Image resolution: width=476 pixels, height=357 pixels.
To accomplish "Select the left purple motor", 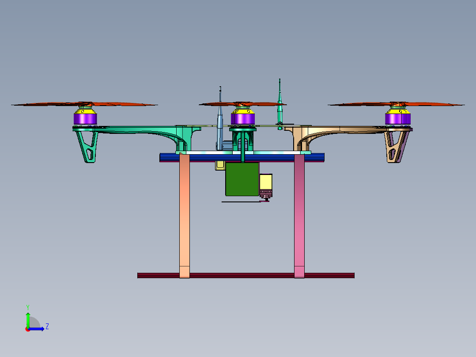I will [x=85, y=118].
